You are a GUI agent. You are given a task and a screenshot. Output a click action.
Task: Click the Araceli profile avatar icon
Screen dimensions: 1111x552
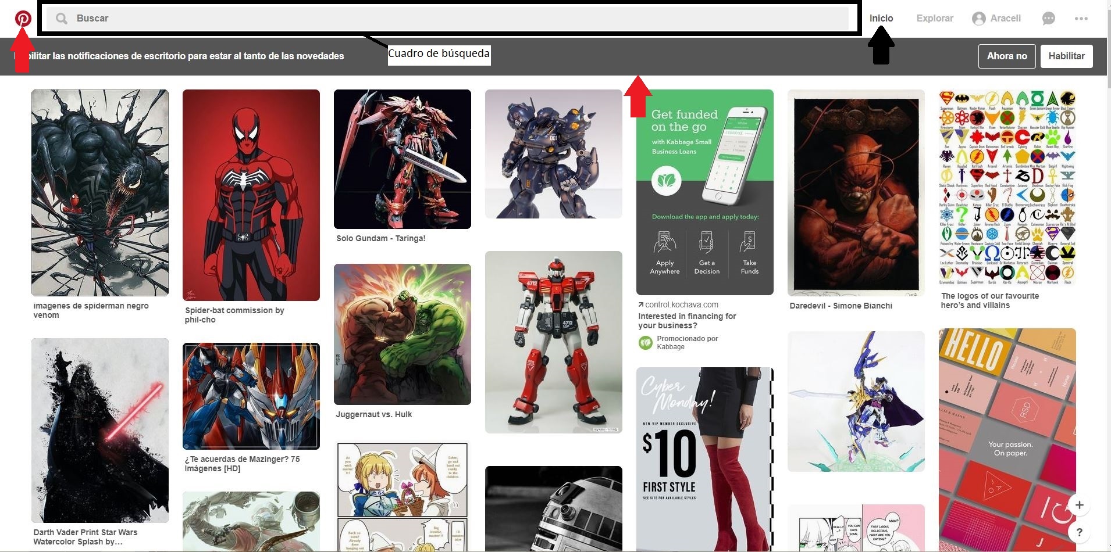[x=979, y=19]
